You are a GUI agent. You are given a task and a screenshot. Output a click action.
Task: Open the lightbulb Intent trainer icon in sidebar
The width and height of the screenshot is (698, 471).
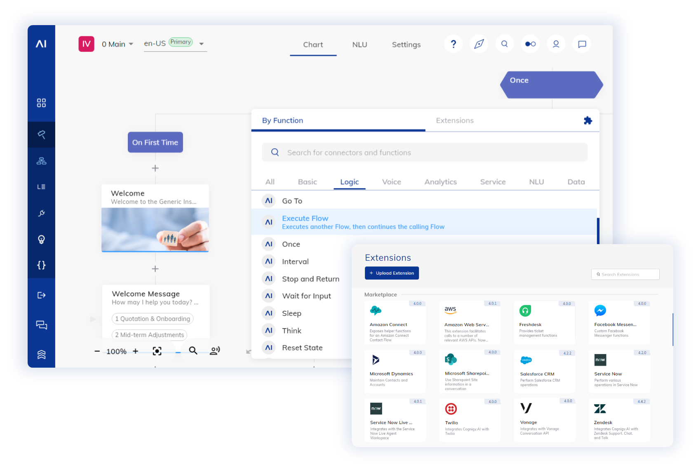coord(41,239)
